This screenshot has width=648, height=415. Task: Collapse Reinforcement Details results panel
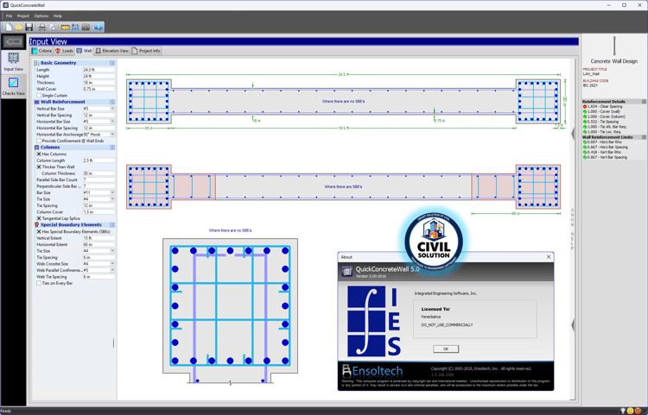tap(644, 102)
